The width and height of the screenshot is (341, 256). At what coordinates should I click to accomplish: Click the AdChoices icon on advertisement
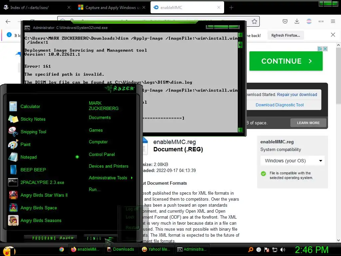click(x=320, y=49)
